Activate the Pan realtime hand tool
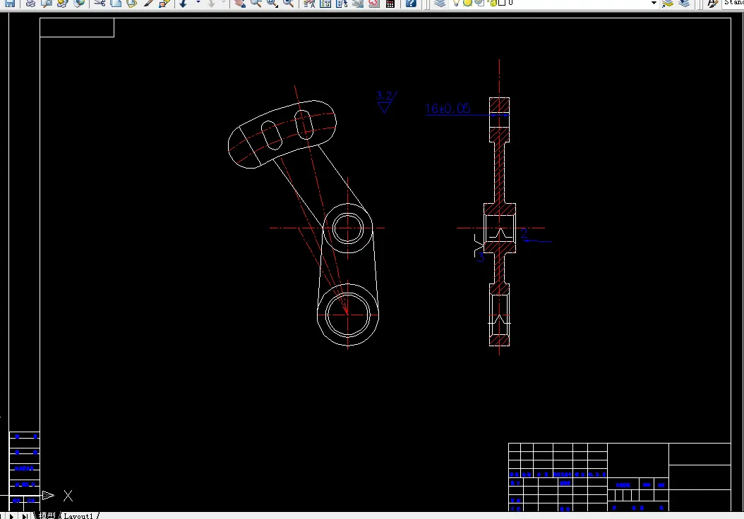The height and width of the screenshot is (519, 744). point(239,4)
